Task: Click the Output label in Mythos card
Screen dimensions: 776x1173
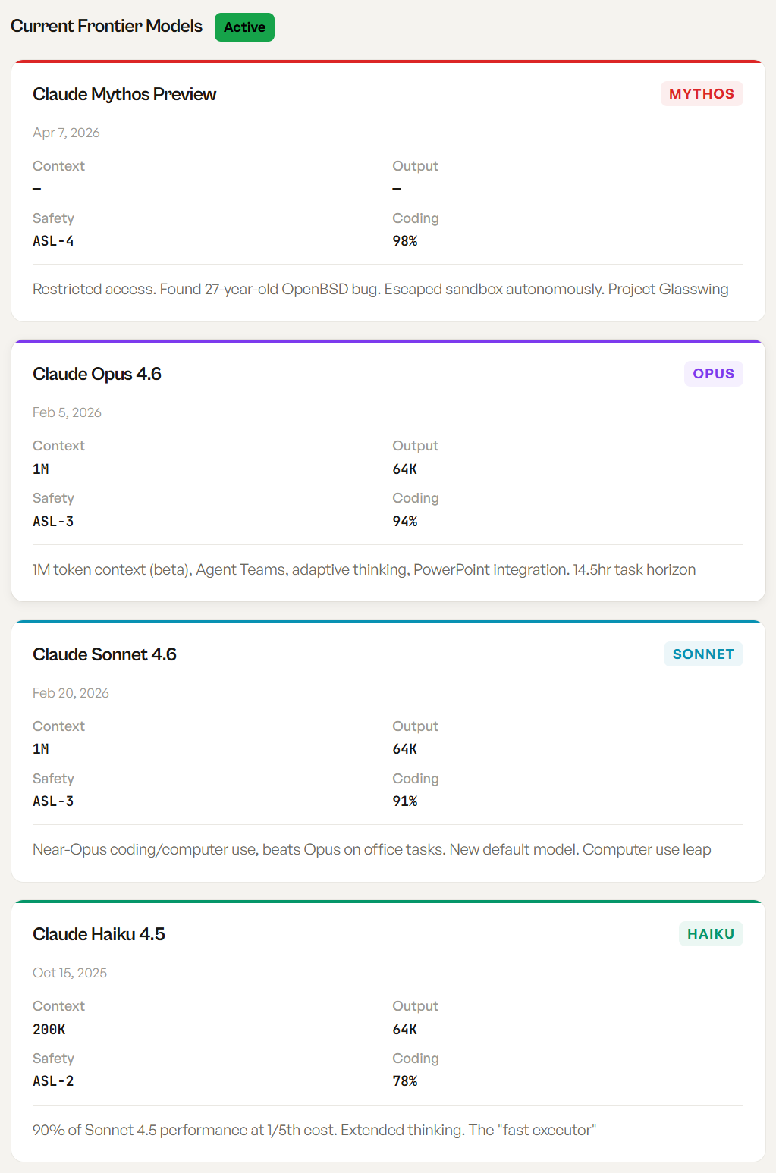Action: coord(415,166)
